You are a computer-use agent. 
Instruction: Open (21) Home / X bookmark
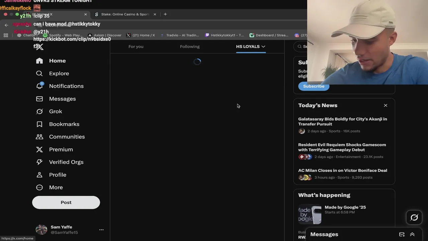point(140,35)
